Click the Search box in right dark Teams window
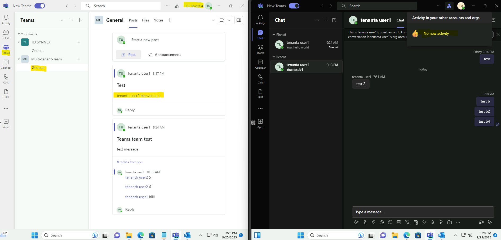 (377, 6)
